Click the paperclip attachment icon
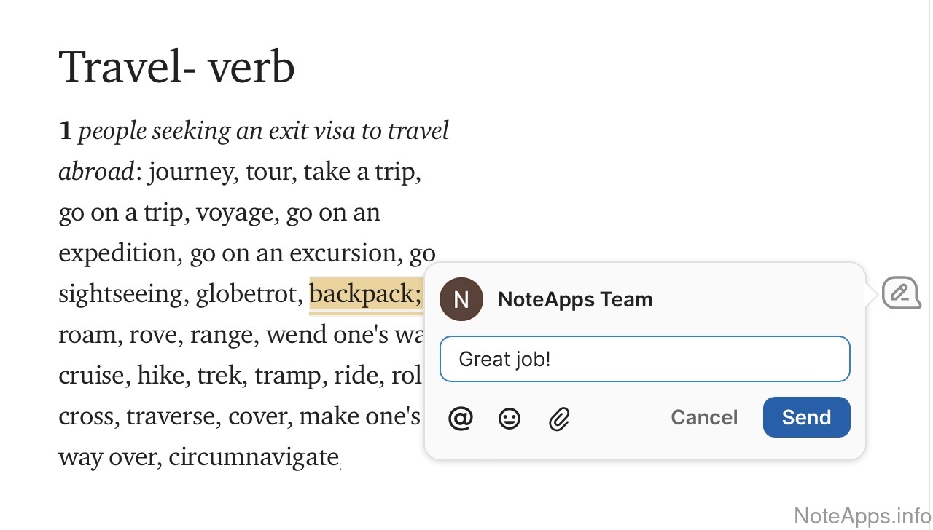The height and width of the screenshot is (530, 933). pos(558,419)
